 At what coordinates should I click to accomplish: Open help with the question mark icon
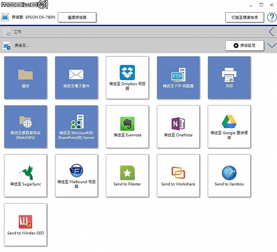(x=272, y=17)
